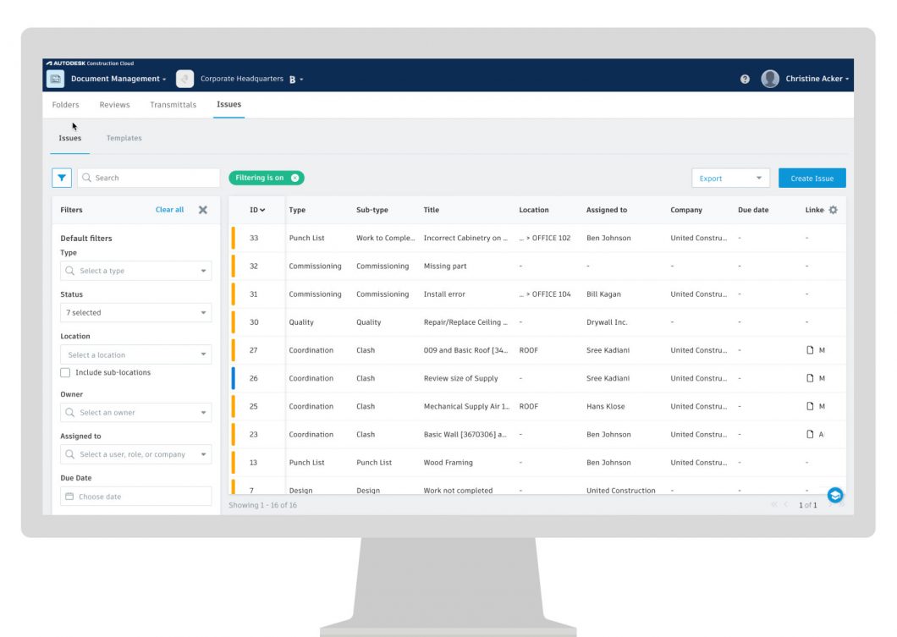Screen dimensions: 897x637
Task: Click the Create Issue button
Action: [812, 178]
